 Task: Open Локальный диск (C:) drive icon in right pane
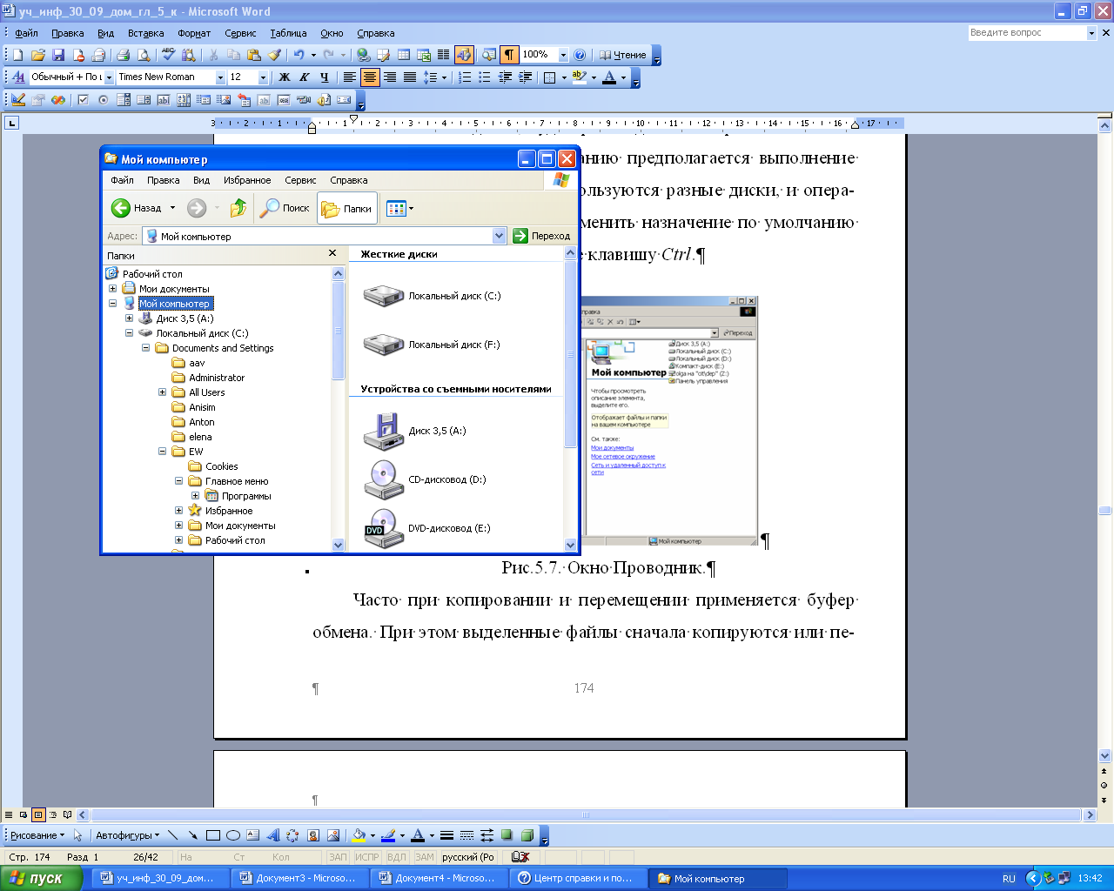[384, 296]
